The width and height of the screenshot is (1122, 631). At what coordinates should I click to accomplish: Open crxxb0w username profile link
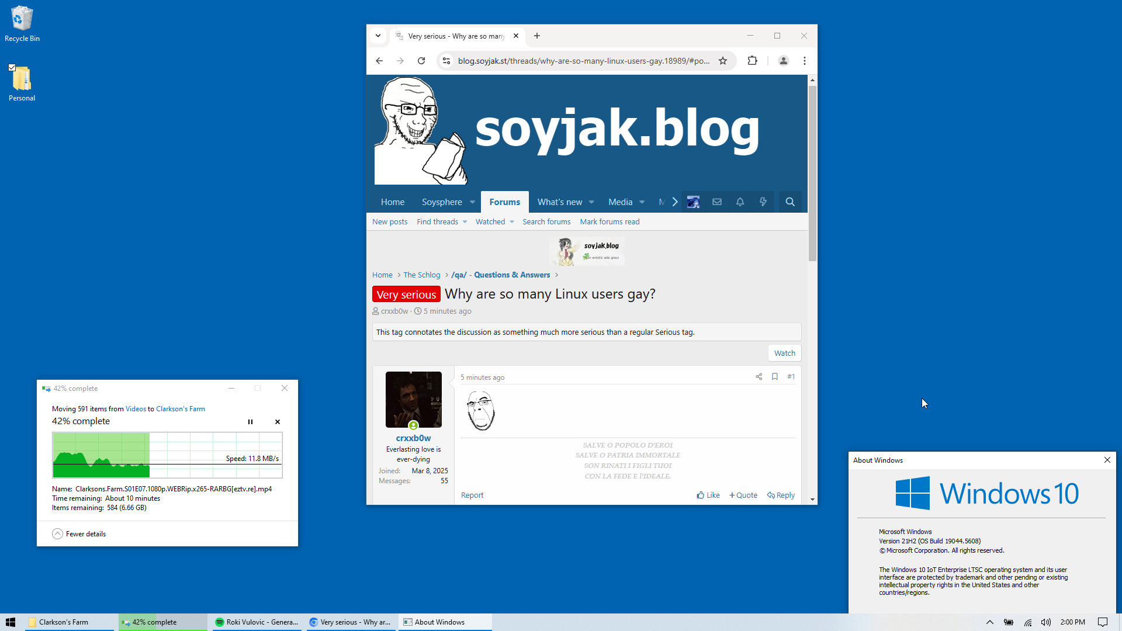tap(413, 438)
